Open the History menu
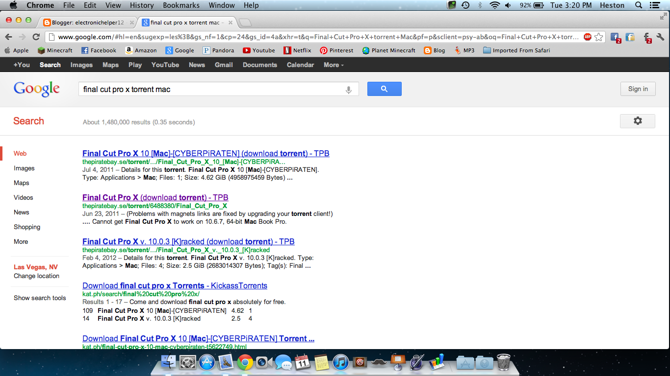670x376 pixels. (x=142, y=5)
